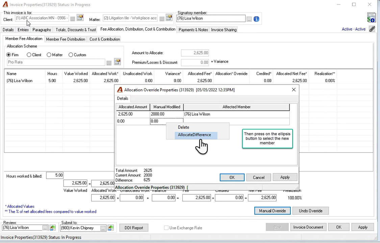This screenshot has width=380, height=243.
Task: Click the Client properties icon
Action: tap(80, 18)
